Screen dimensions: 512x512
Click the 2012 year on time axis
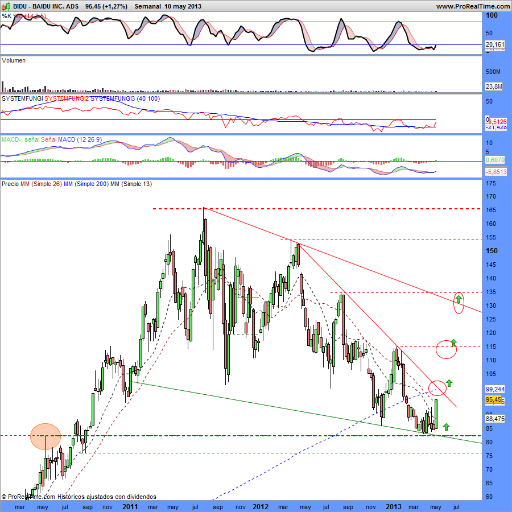[x=260, y=507]
